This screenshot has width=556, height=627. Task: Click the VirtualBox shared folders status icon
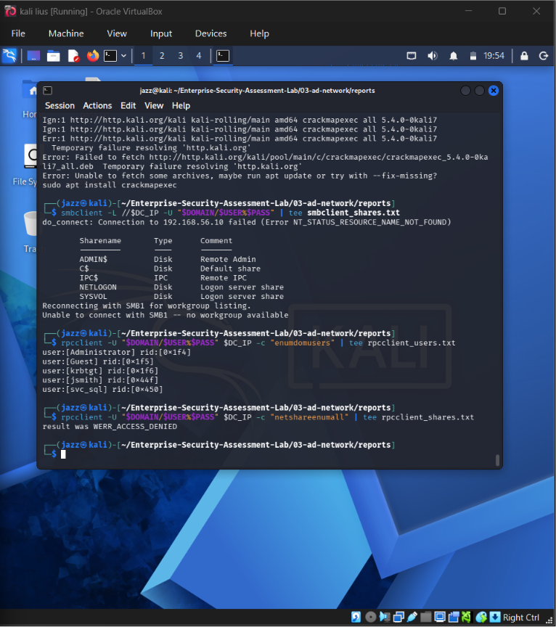coord(425,618)
